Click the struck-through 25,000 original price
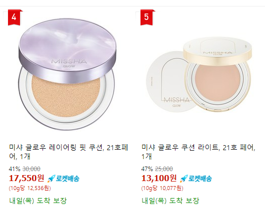The width and height of the screenshot is (265, 208). (164, 169)
